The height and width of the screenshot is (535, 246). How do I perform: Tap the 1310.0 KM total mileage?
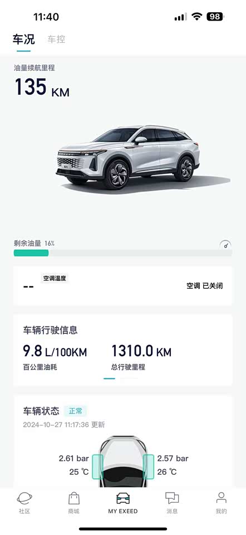(x=141, y=351)
